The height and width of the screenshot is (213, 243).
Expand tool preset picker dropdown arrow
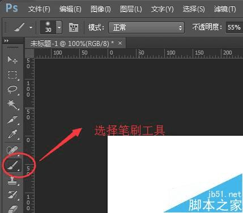click(31, 28)
